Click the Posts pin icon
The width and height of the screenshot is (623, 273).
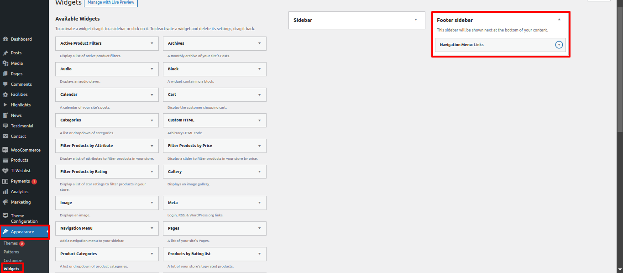pos(5,53)
